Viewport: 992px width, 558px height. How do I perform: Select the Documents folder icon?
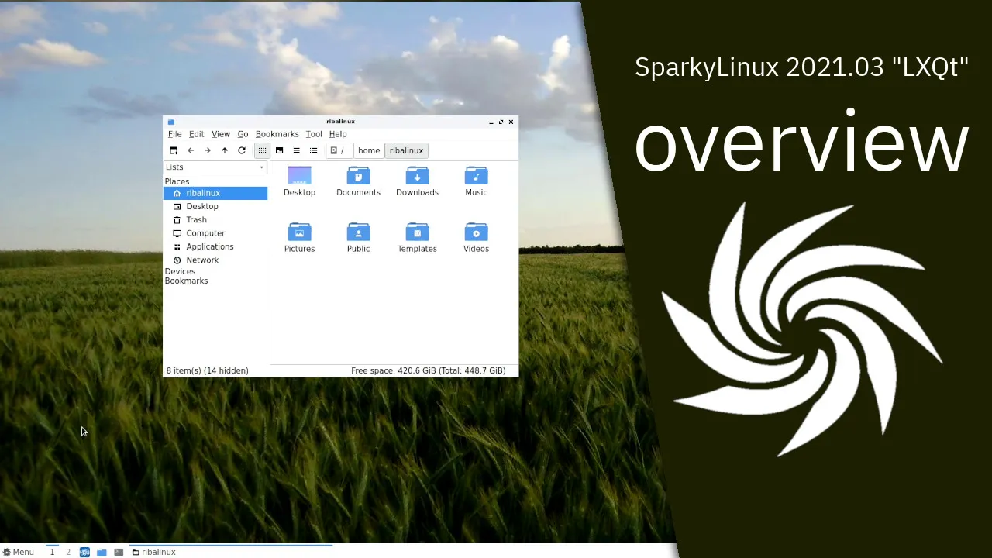click(358, 181)
